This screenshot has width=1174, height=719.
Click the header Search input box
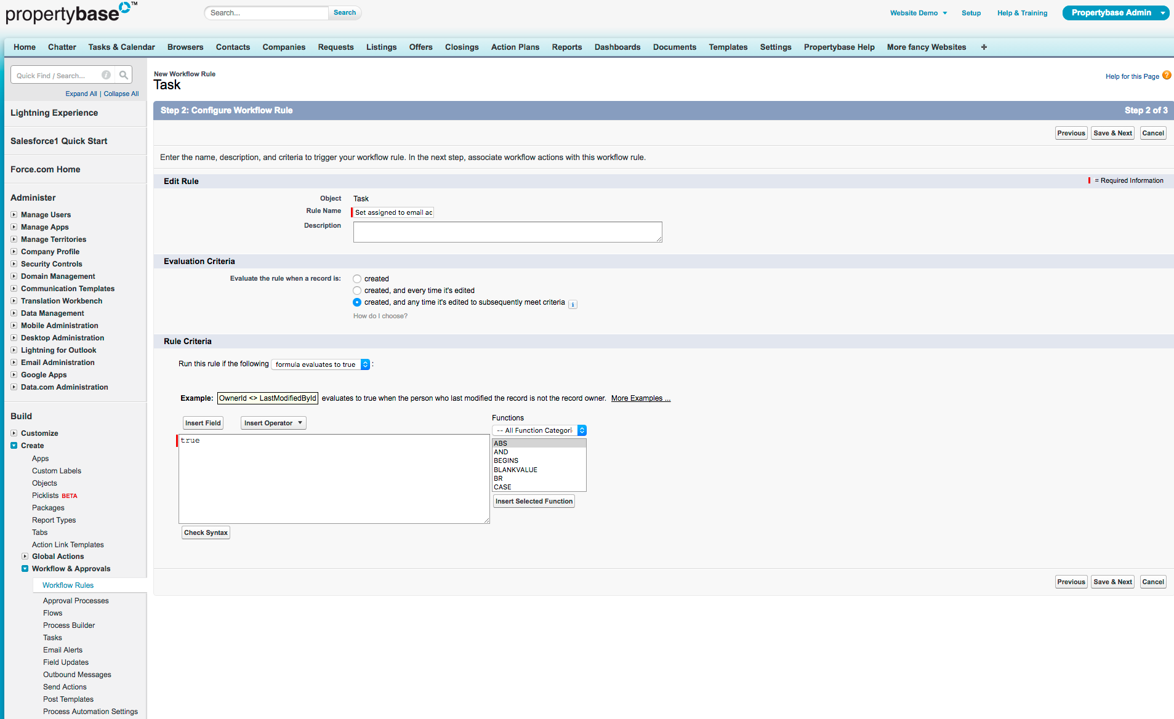point(267,13)
